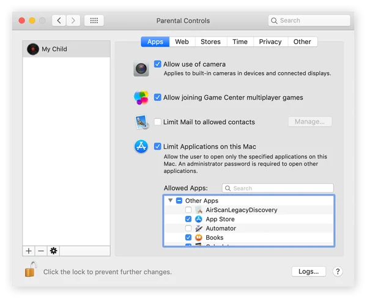Image resolution: width=367 pixels, height=299 pixels.
Task: Go back with the left arrow button
Action: [59, 21]
